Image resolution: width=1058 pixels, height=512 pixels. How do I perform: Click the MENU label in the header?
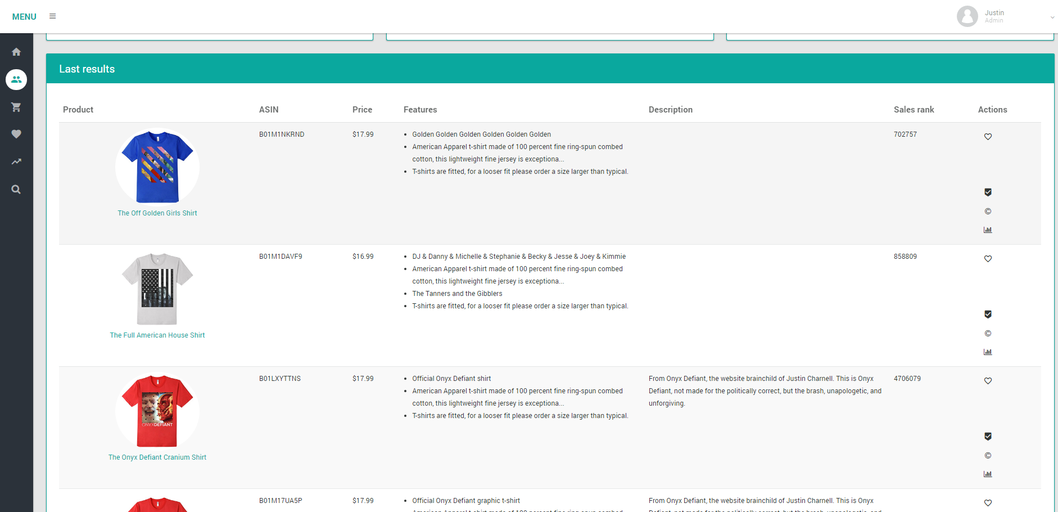[24, 17]
